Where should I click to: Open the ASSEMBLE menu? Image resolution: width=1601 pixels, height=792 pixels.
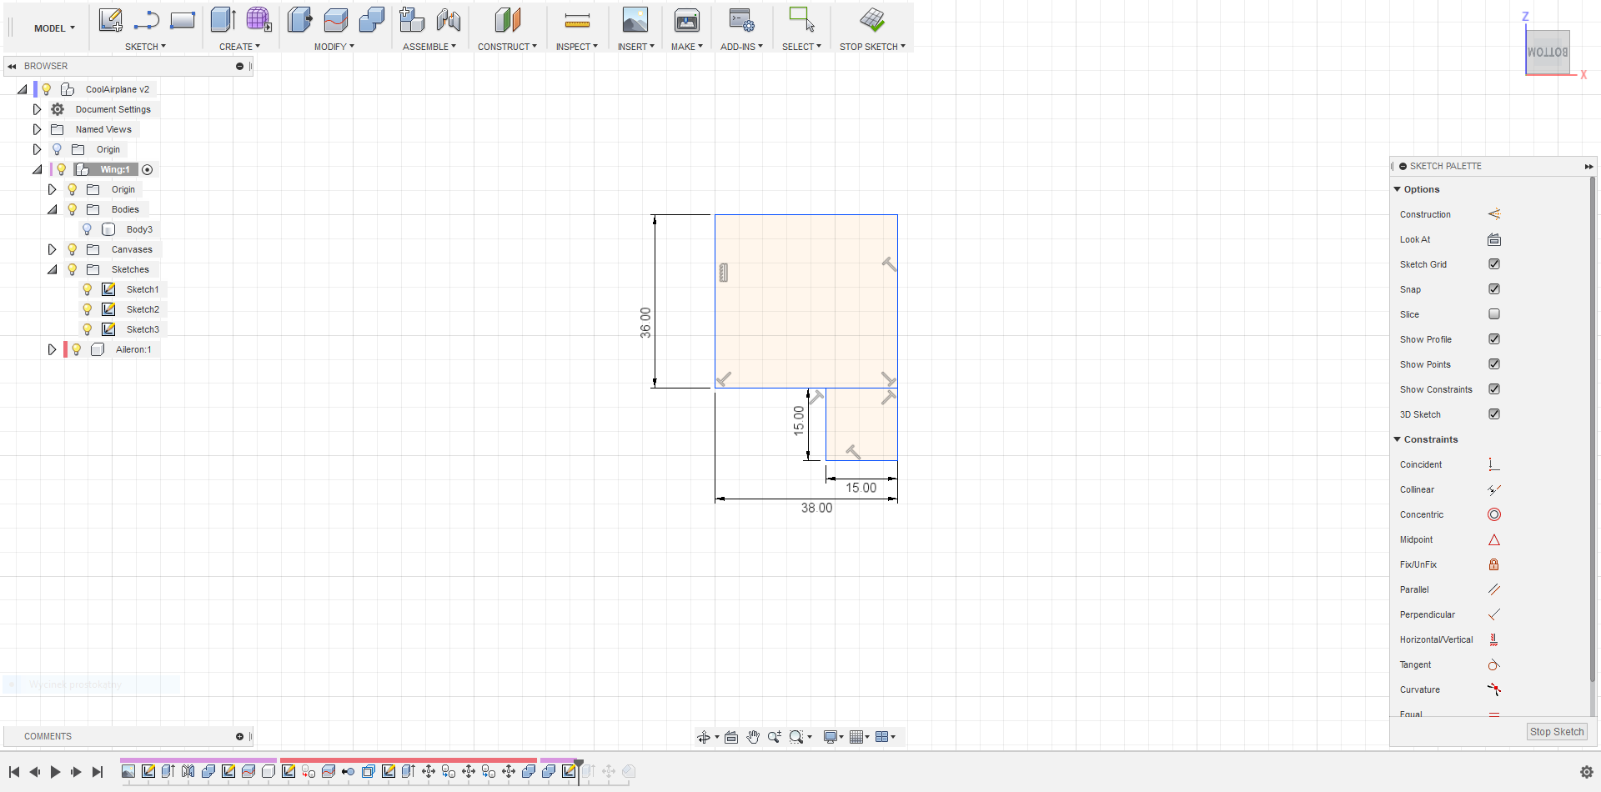coord(429,47)
